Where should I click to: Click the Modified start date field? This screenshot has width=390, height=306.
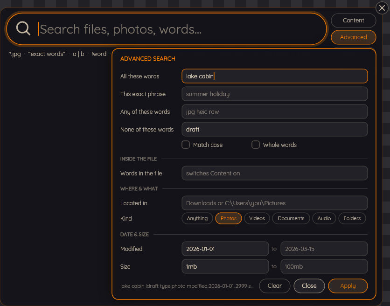click(225, 249)
